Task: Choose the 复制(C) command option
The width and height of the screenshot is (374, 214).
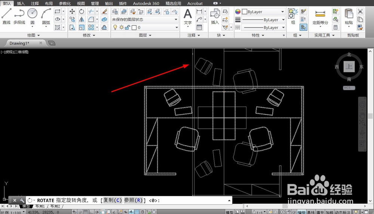Action: coord(112,200)
